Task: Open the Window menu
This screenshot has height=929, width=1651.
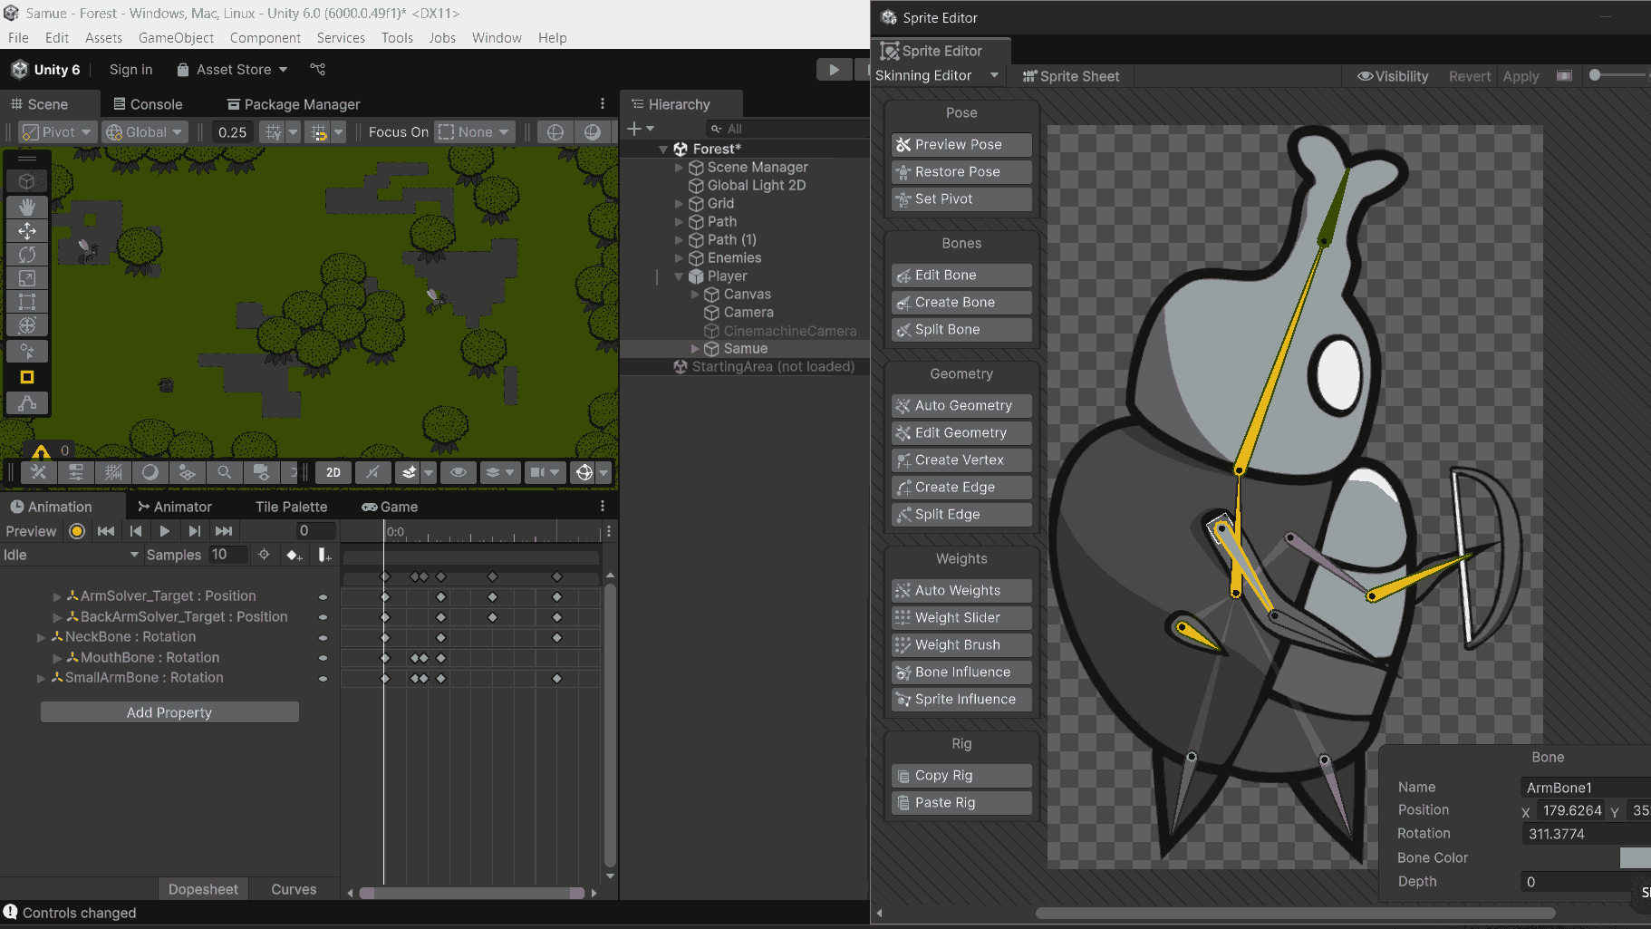Action: coord(497,38)
